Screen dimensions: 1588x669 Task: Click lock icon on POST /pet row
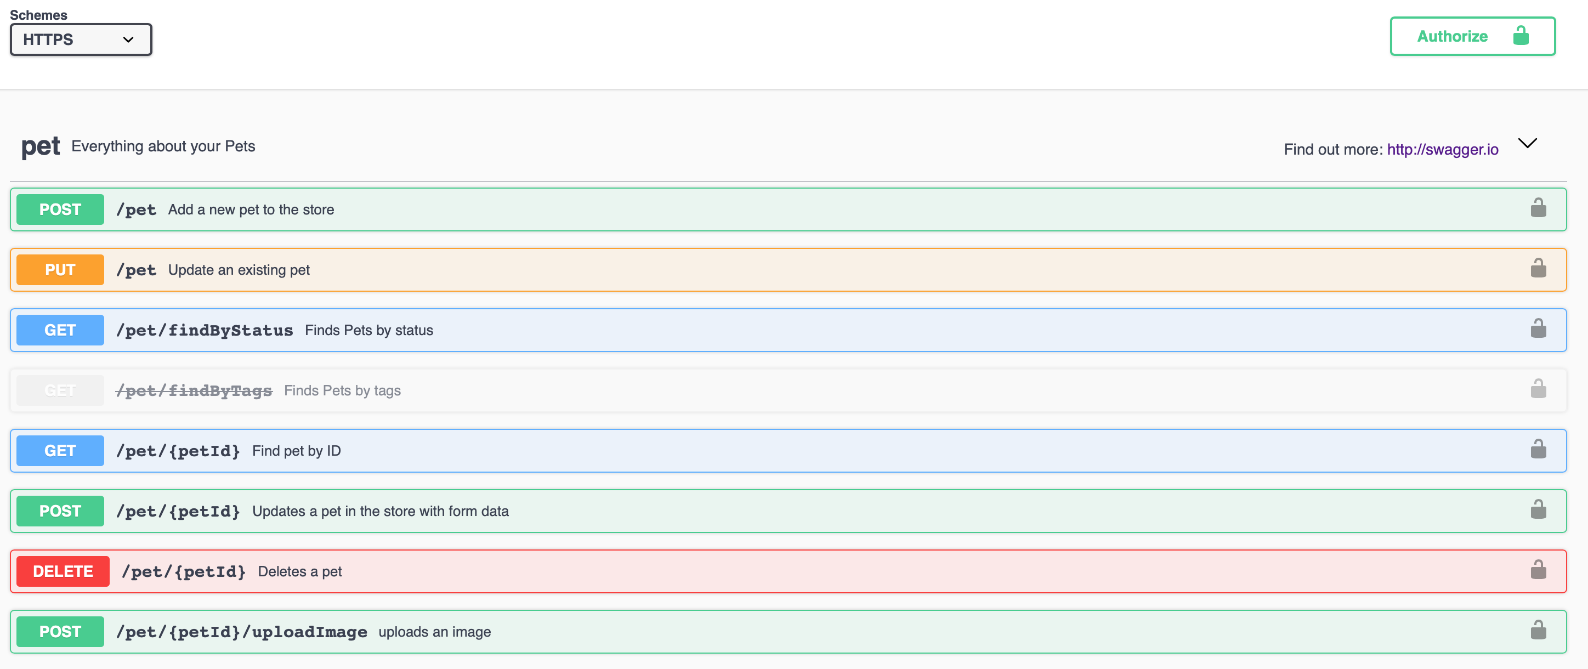coord(1538,208)
